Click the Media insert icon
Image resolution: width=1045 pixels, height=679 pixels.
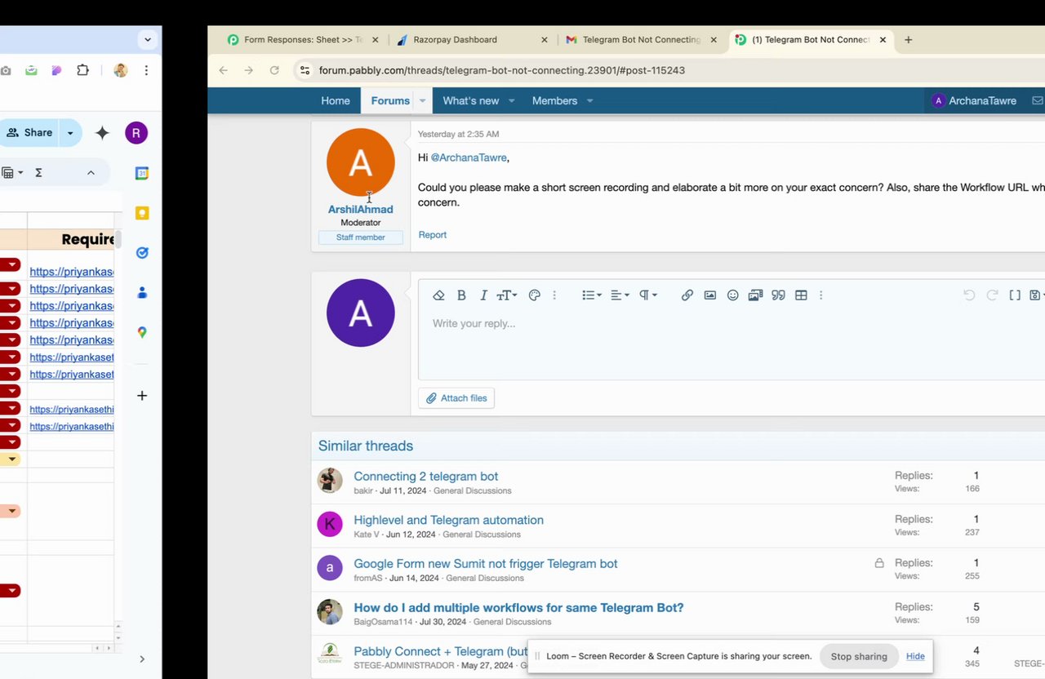tap(755, 295)
